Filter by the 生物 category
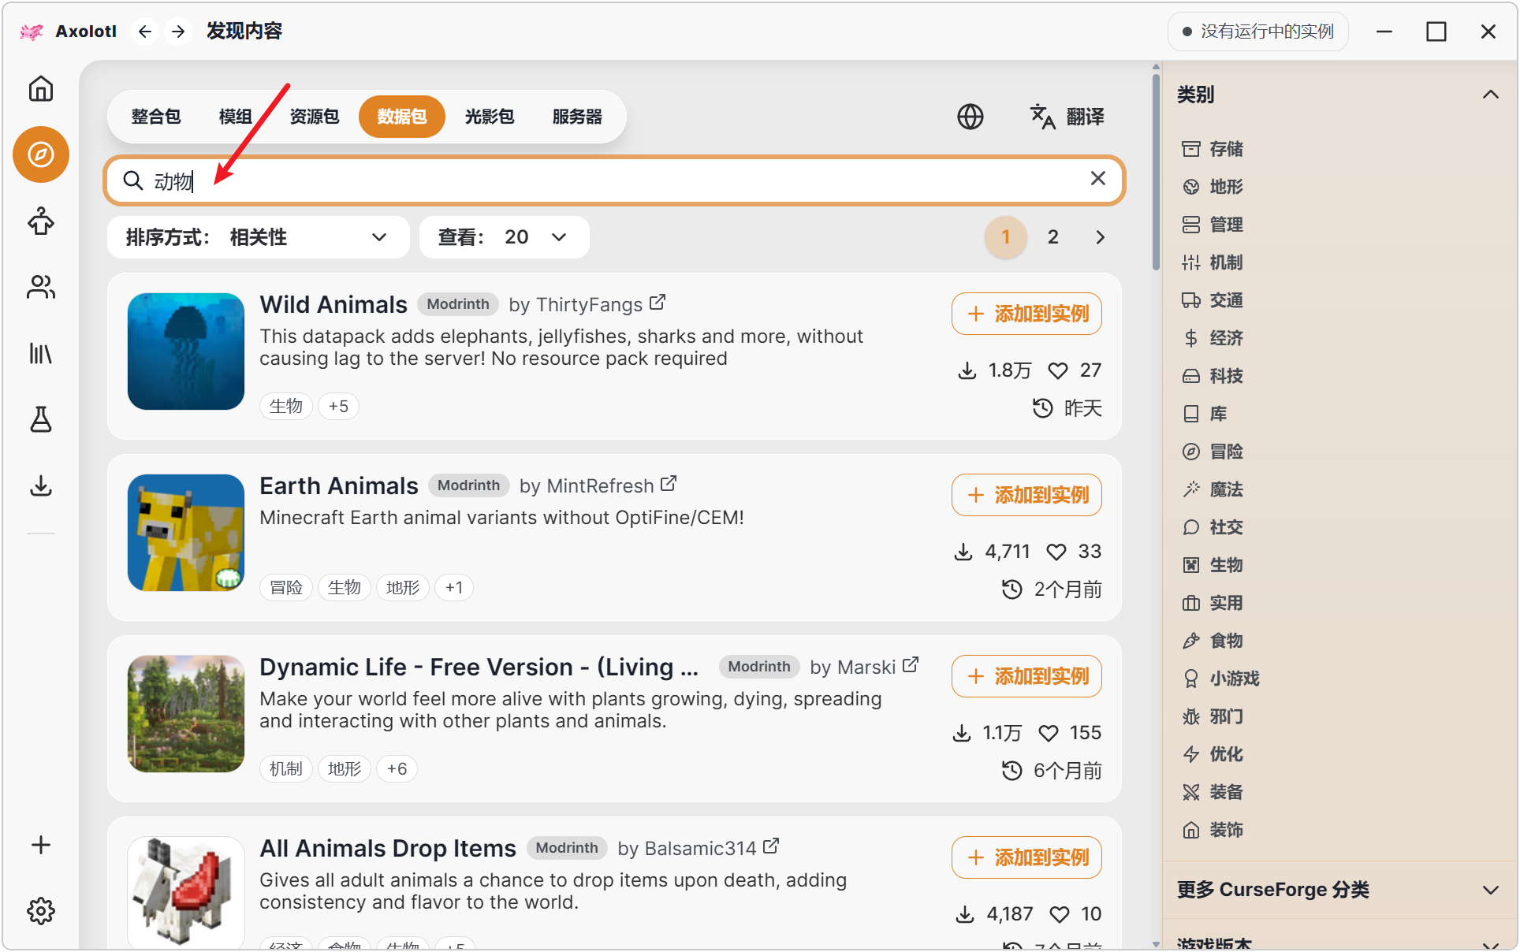Viewport: 1520px width, 952px height. pos(1213,565)
